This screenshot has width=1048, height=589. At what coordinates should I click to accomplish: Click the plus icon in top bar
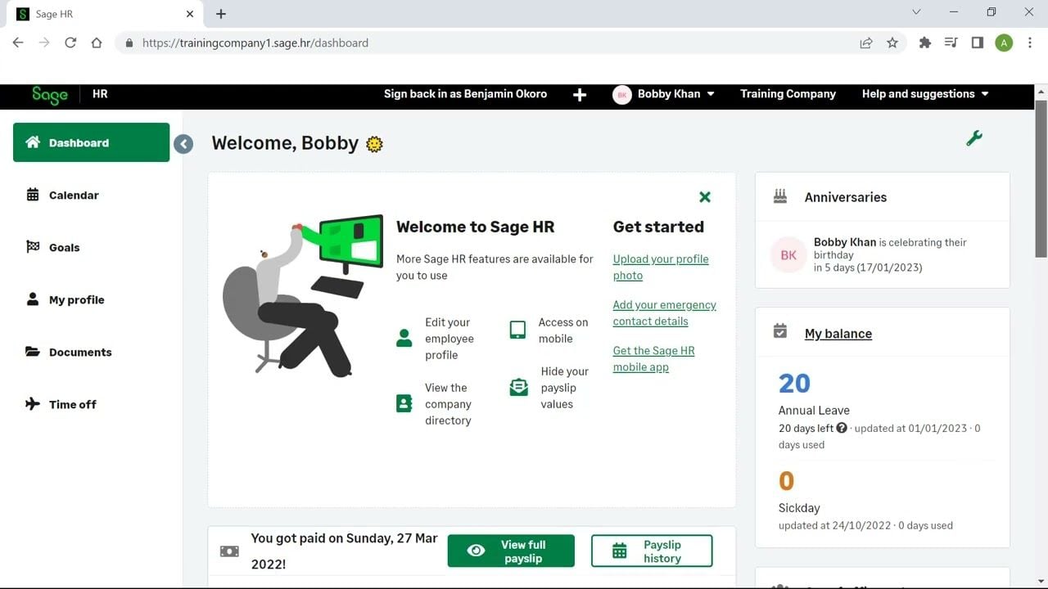pyautogui.click(x=580, y=95)
